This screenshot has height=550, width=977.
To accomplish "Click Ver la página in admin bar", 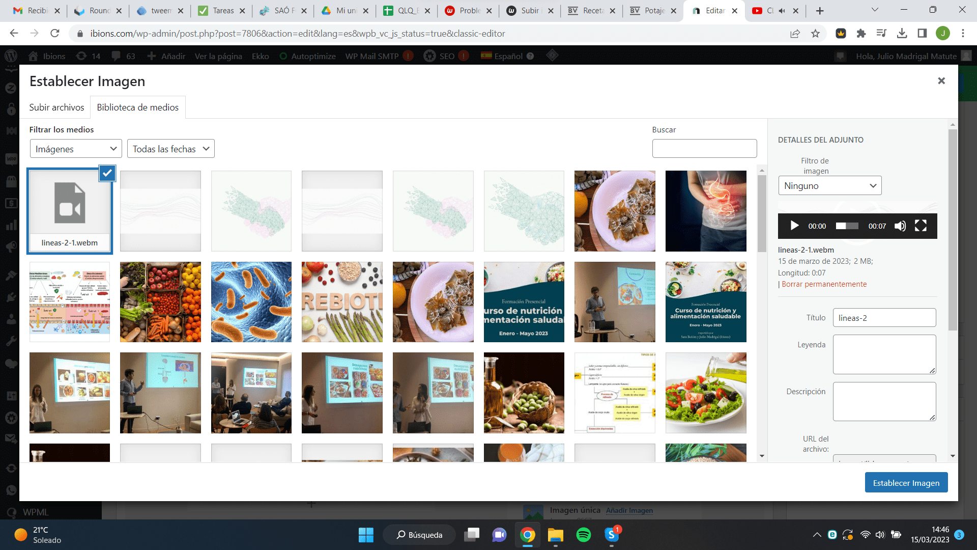I will (218, 56).
